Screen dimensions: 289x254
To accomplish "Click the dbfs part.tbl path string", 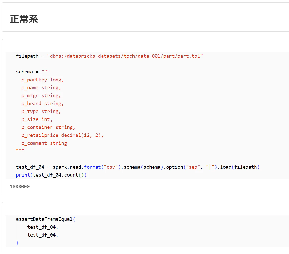I will [x=125, y=56].
